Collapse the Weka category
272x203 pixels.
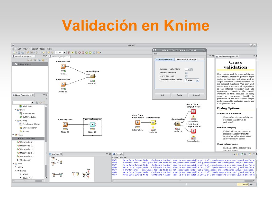(x=13, y=167)
